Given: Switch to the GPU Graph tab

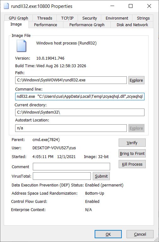Looking at the screenshot, I should (18, 18).
